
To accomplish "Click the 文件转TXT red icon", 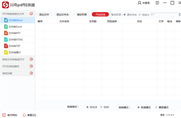I will 6,46.
